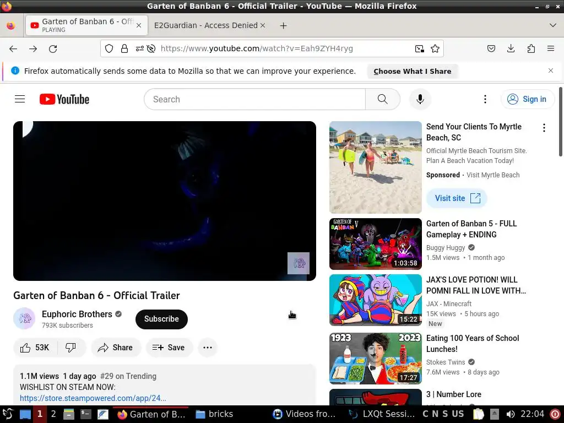This screenshot has height=423, width=564.
Task: Open 'Videos fro...' taskbar window
Action: pyautogui.click(x=304, y=414)
